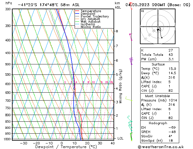Screen dimensions: 193x149
Task: Click the purple wind barb near 500 hPa
Action: pos(131,61)
